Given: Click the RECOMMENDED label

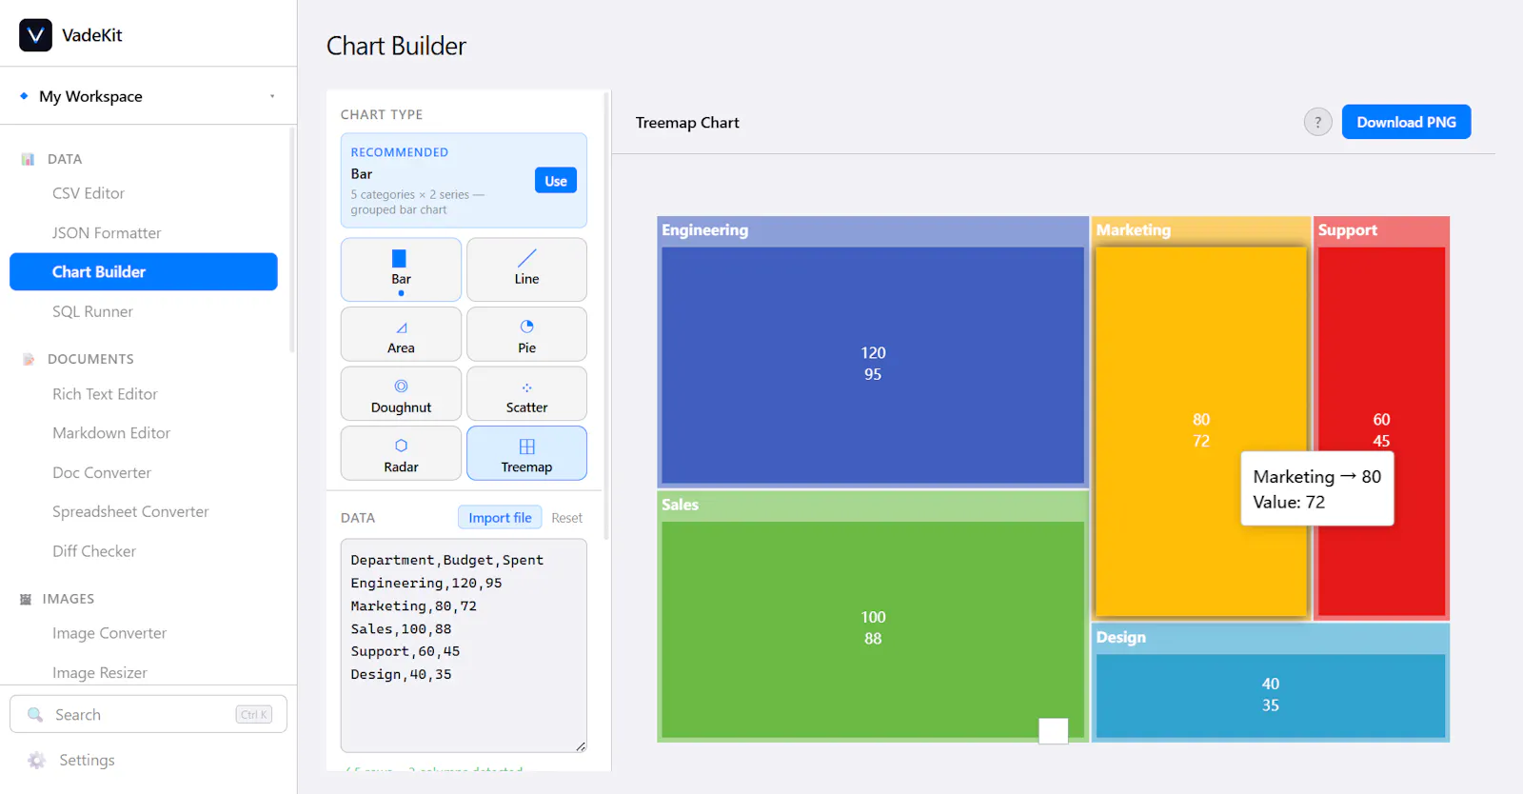Looking at the screenshot, I should pos(399,152).
